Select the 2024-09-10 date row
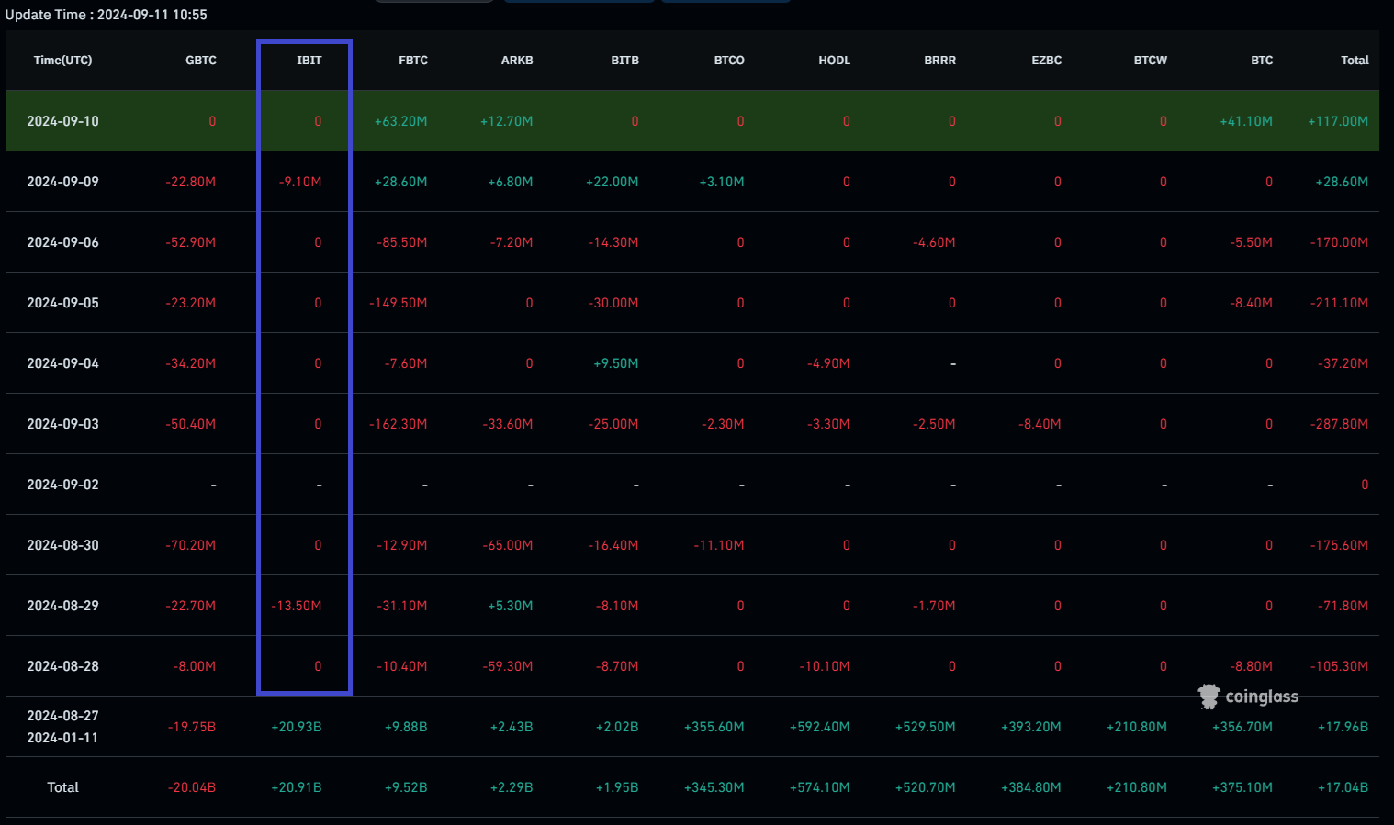1394x825 pixels. (62, 120)
